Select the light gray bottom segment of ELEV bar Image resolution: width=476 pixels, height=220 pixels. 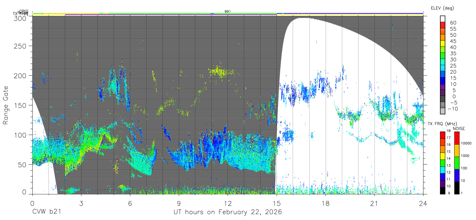pyautogui.click(x=443, y=111)
